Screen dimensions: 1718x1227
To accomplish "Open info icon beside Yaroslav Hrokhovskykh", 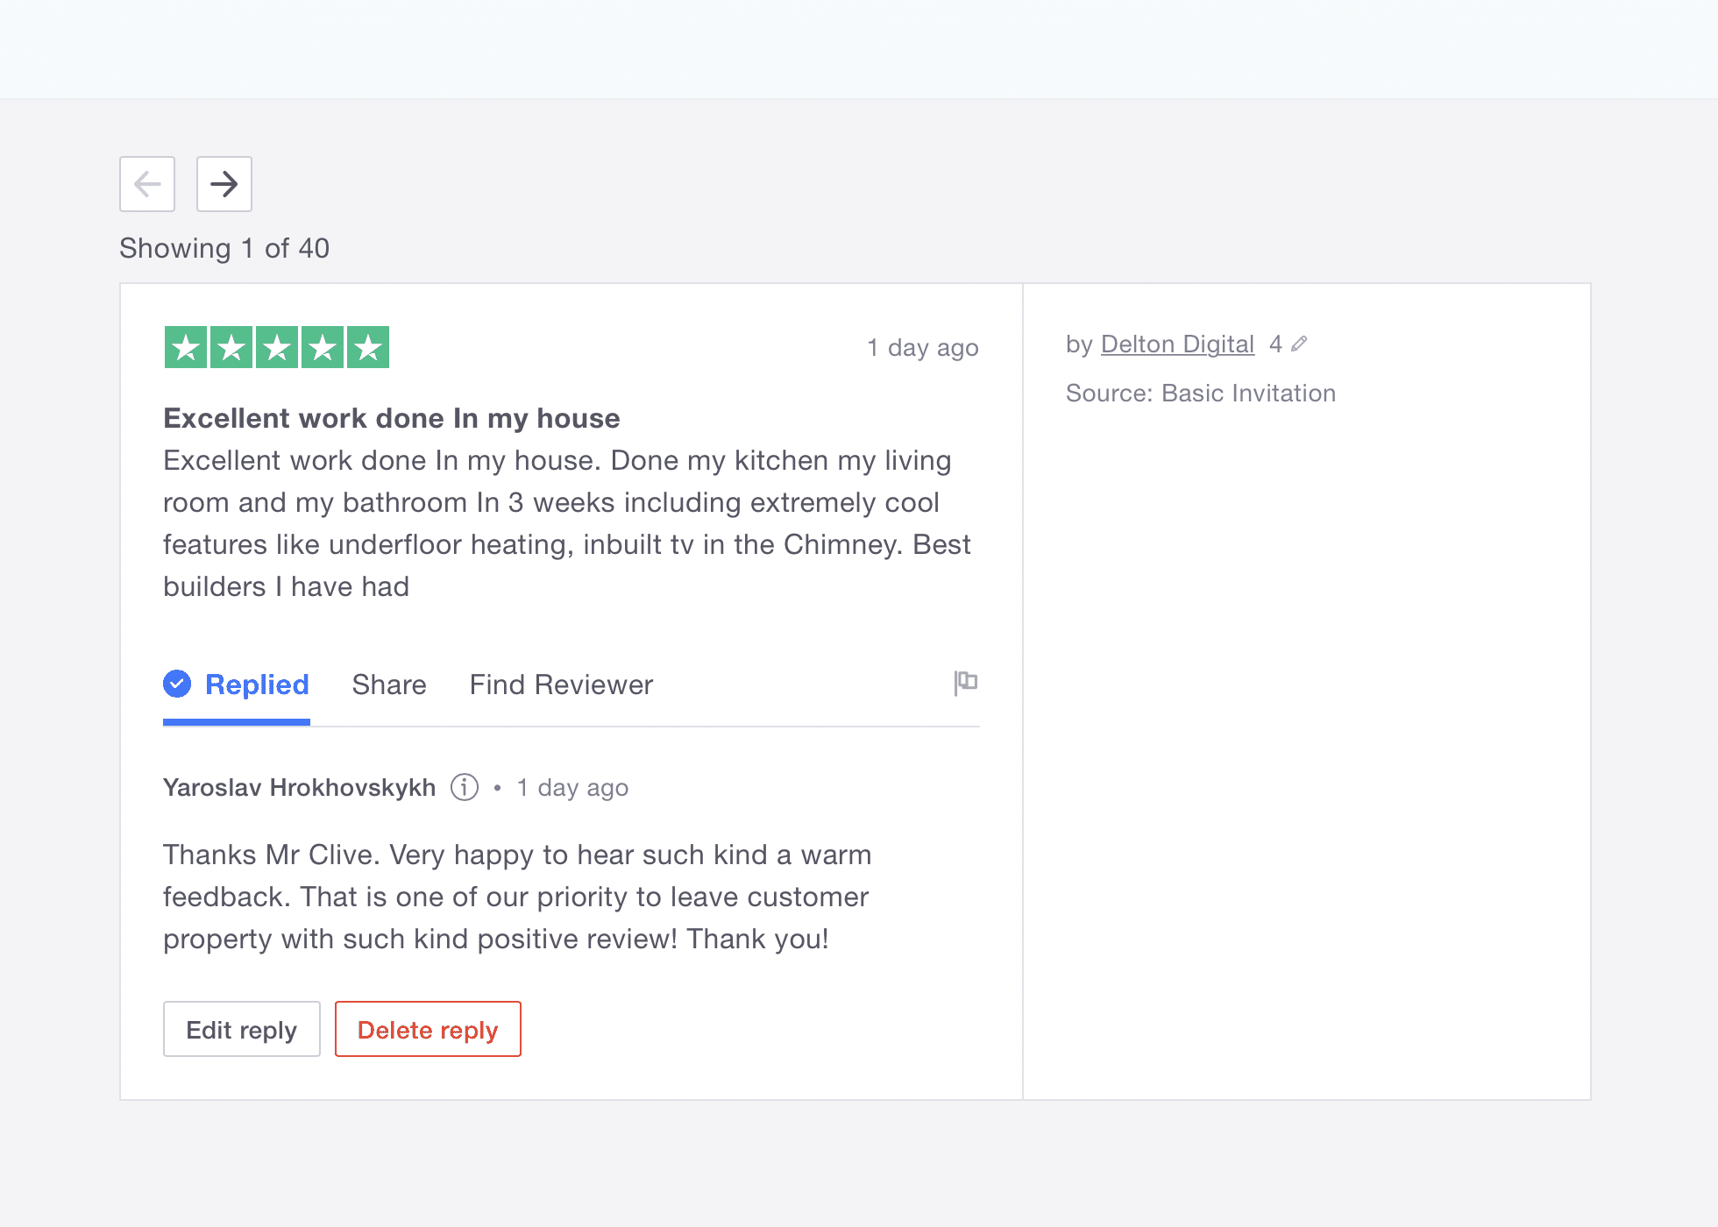I will click(x=465, y=787).
